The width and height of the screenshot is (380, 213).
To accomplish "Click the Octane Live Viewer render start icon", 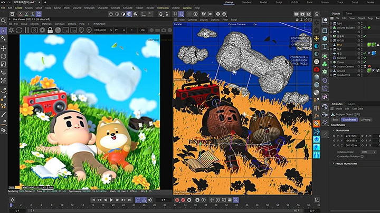I will 11,30.
